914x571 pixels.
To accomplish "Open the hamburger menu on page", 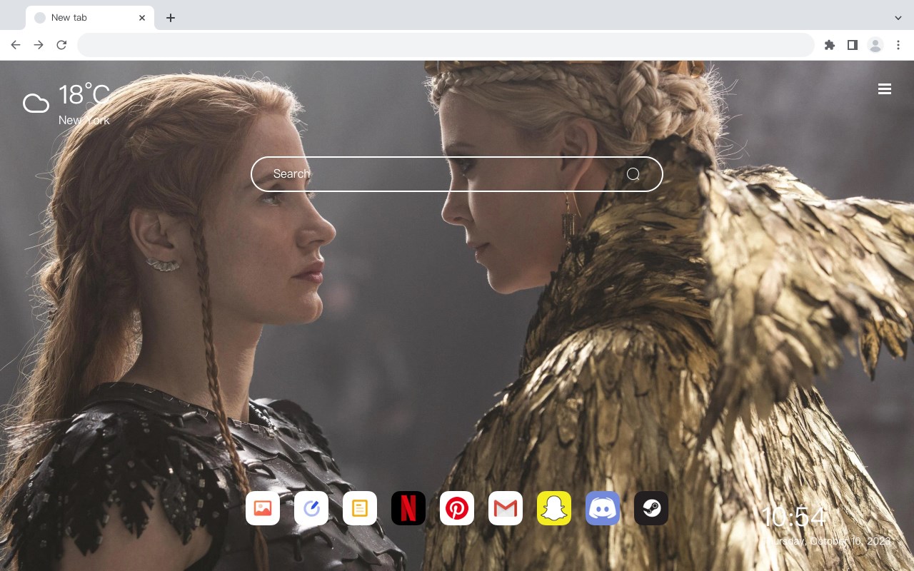I will tap(885, 89).
